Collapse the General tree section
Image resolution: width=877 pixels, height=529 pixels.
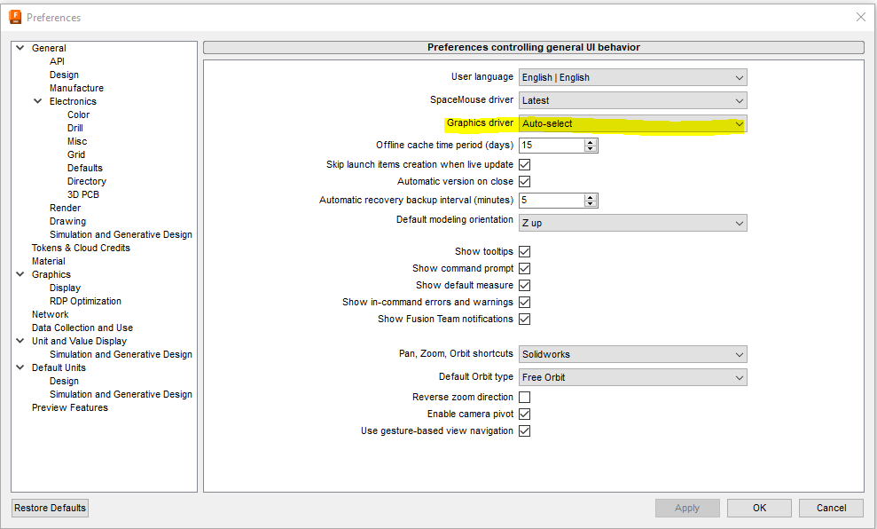click(20, 47)
